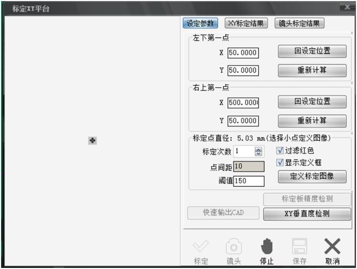This screenshot has width=357, height=269.
Task: Click the 标定板精度检测 button
Action: point(307,199)
